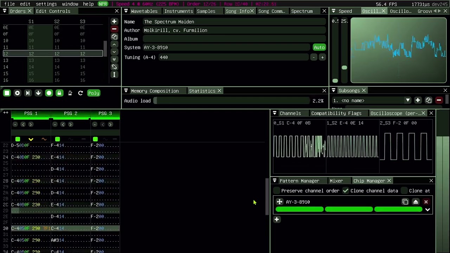Adjust the second Speed vertical slider
450x253 pixels.
tap(344, 51)
